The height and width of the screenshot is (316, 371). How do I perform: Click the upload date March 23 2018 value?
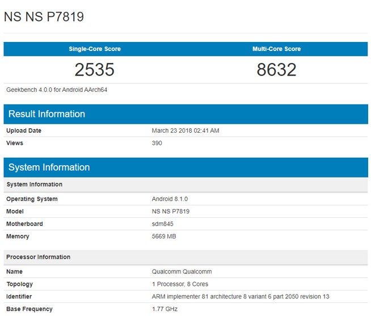pos(185,131)
